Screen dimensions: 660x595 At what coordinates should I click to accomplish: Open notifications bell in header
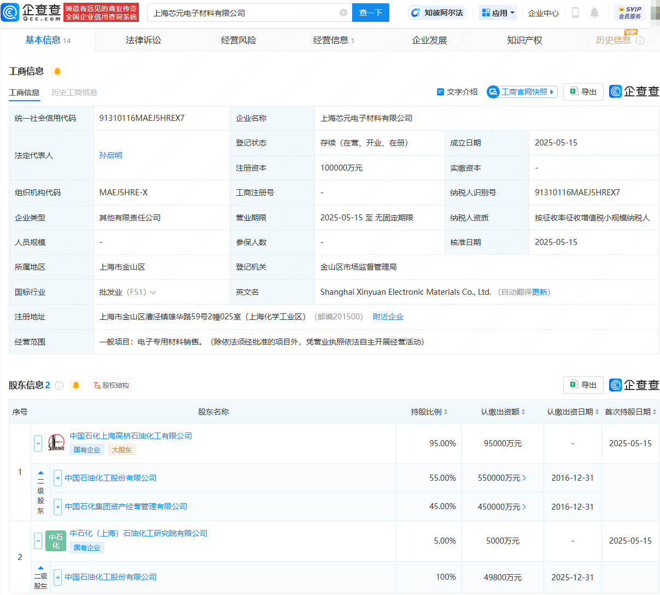coord(594,13)
